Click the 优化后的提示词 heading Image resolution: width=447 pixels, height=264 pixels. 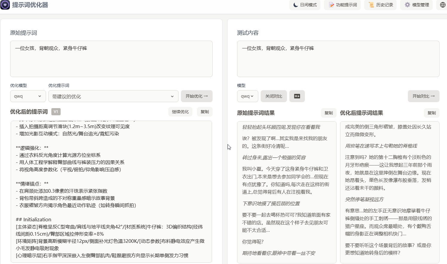tap(29, 112)
